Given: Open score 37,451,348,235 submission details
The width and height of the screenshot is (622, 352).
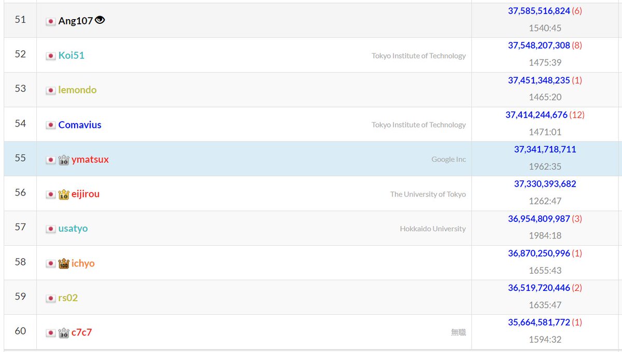Looking at the screenshot, I should [539, 80].
